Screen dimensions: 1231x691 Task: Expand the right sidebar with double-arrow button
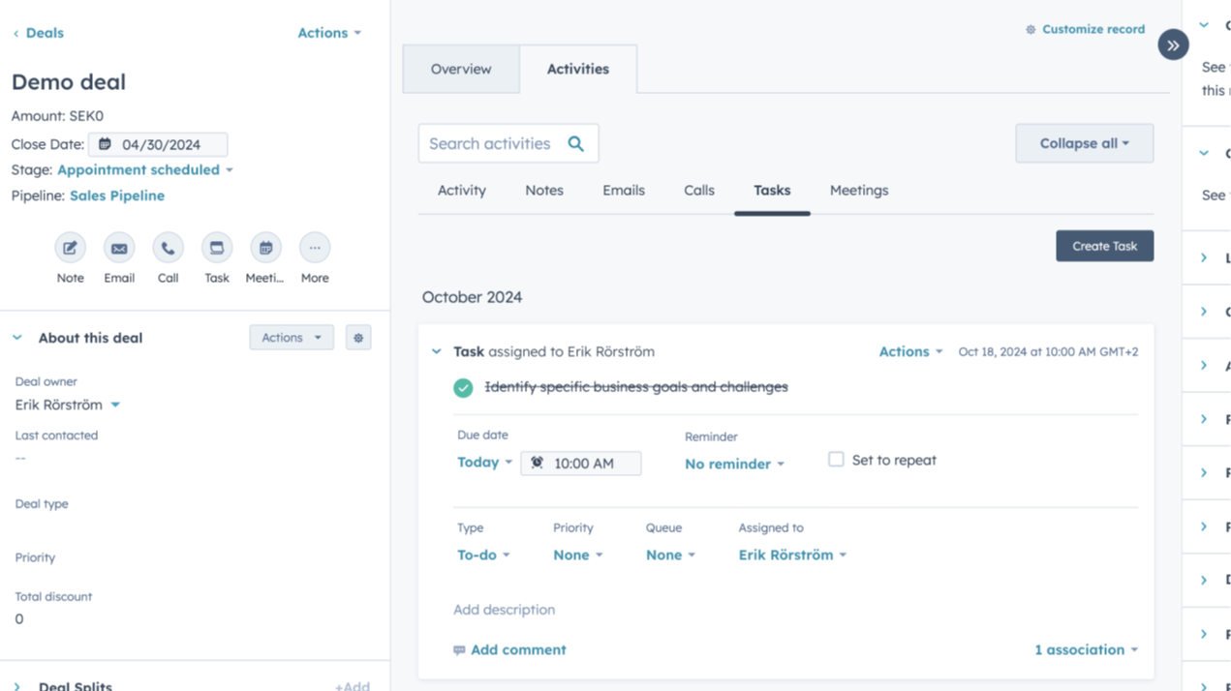pyautogui.click(x=1173, y=45)
